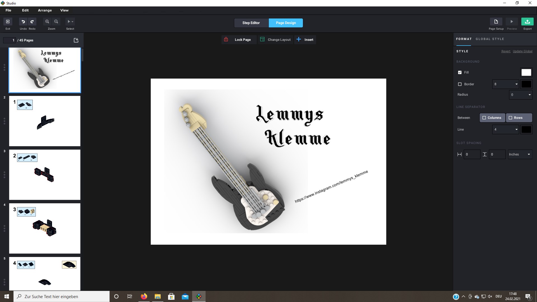Click the green Export icon
Screen dimensions: 537x302
point(527,22)
